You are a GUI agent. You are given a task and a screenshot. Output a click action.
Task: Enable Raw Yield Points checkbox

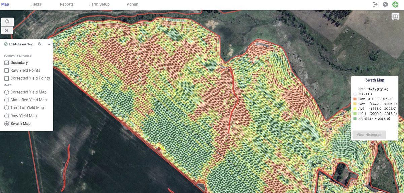point(6,70)
